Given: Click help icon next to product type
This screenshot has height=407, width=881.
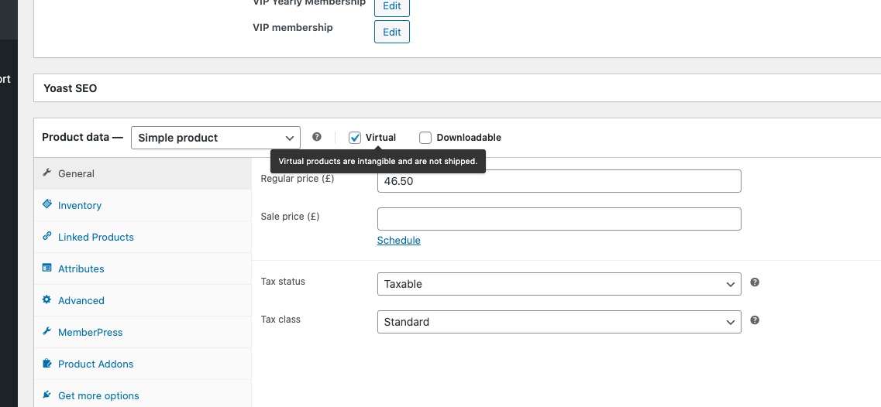Looking at the screenshot, I should click(317, 136).
